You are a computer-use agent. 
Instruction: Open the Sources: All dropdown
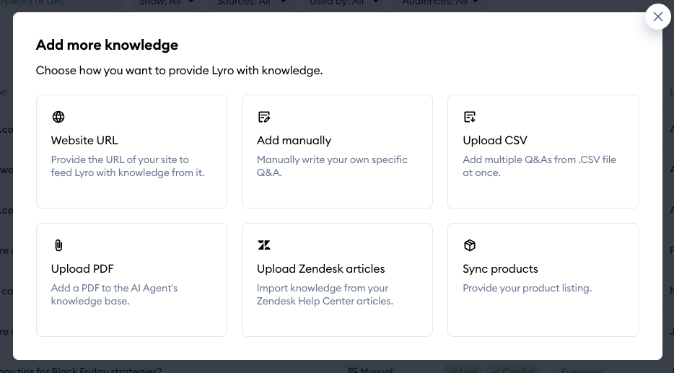pyautogui.click(x=252, y=3)
